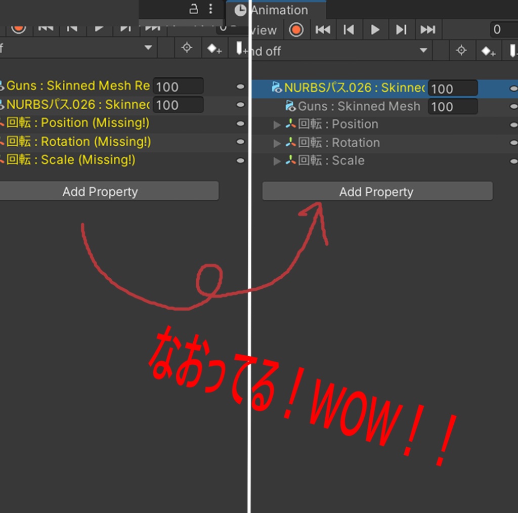Toggle keyframe dot for 回転 : Scale (Missing!) row

point(240,160)
